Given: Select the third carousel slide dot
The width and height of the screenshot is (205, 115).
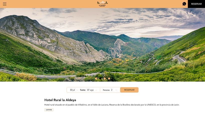Looking at the screenshot, I should tap(105, 79).
